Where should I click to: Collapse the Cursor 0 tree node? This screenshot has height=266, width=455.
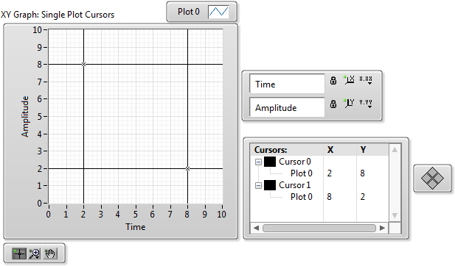[x=258, y=162]
